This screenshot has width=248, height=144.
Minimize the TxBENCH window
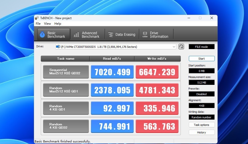coord(189,18)
